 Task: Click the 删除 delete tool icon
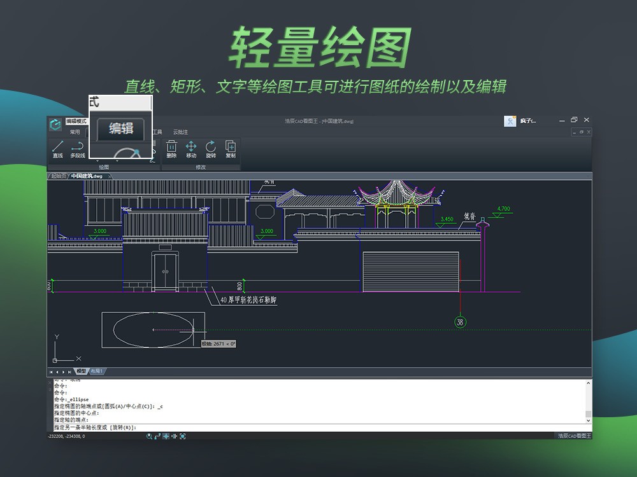pos(171,149)
